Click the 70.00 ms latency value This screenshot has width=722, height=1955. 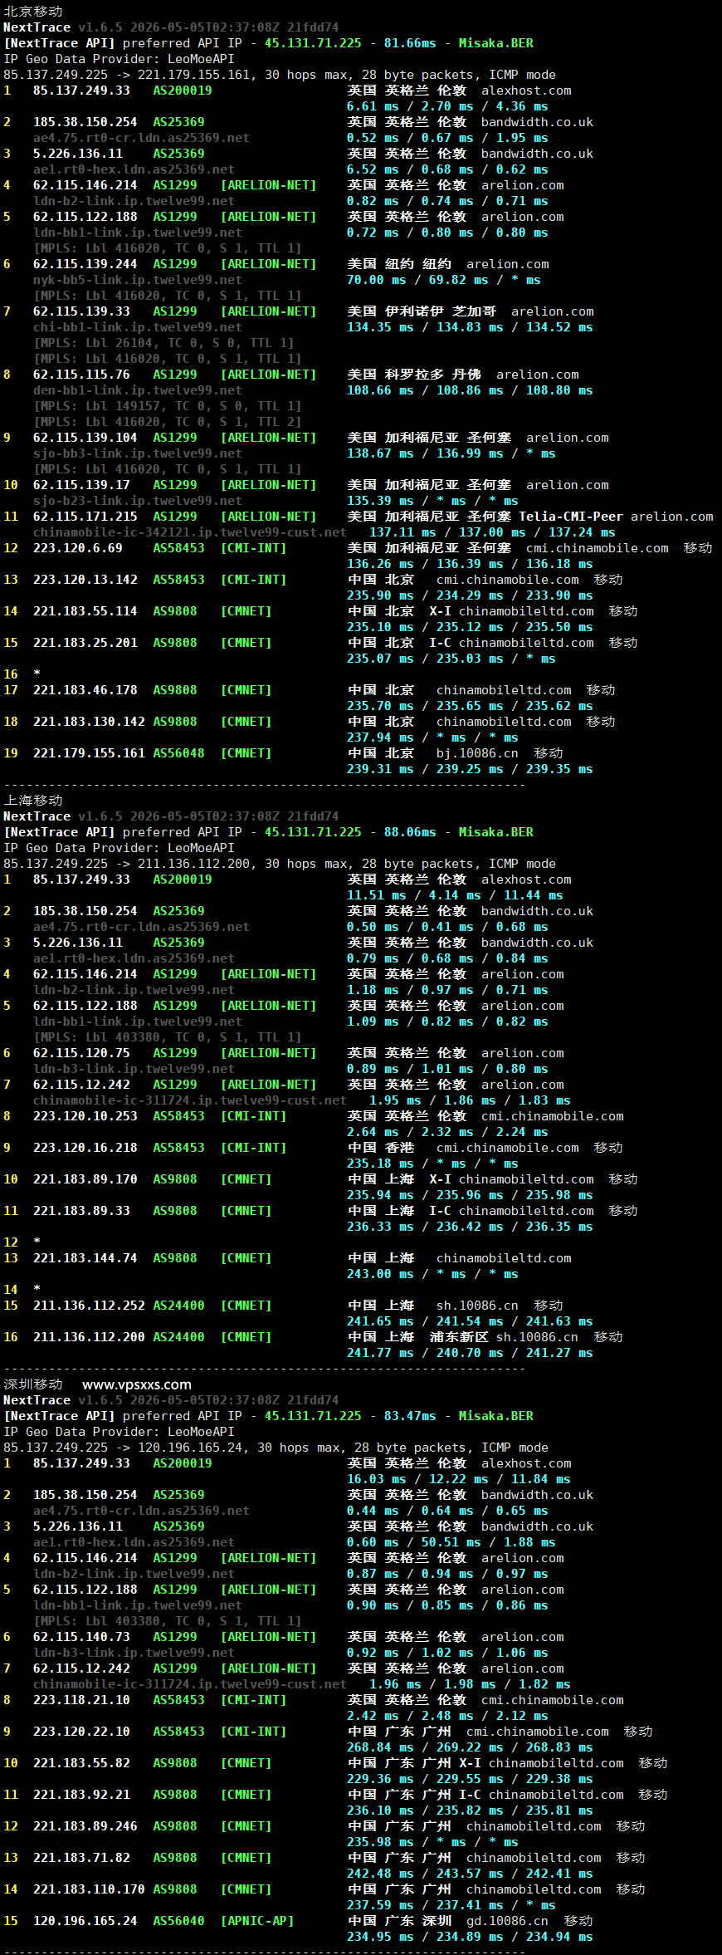click(x=377, y=280)
